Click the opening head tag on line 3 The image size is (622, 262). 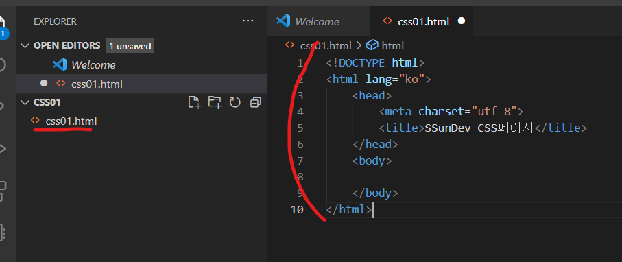point(372,95)
